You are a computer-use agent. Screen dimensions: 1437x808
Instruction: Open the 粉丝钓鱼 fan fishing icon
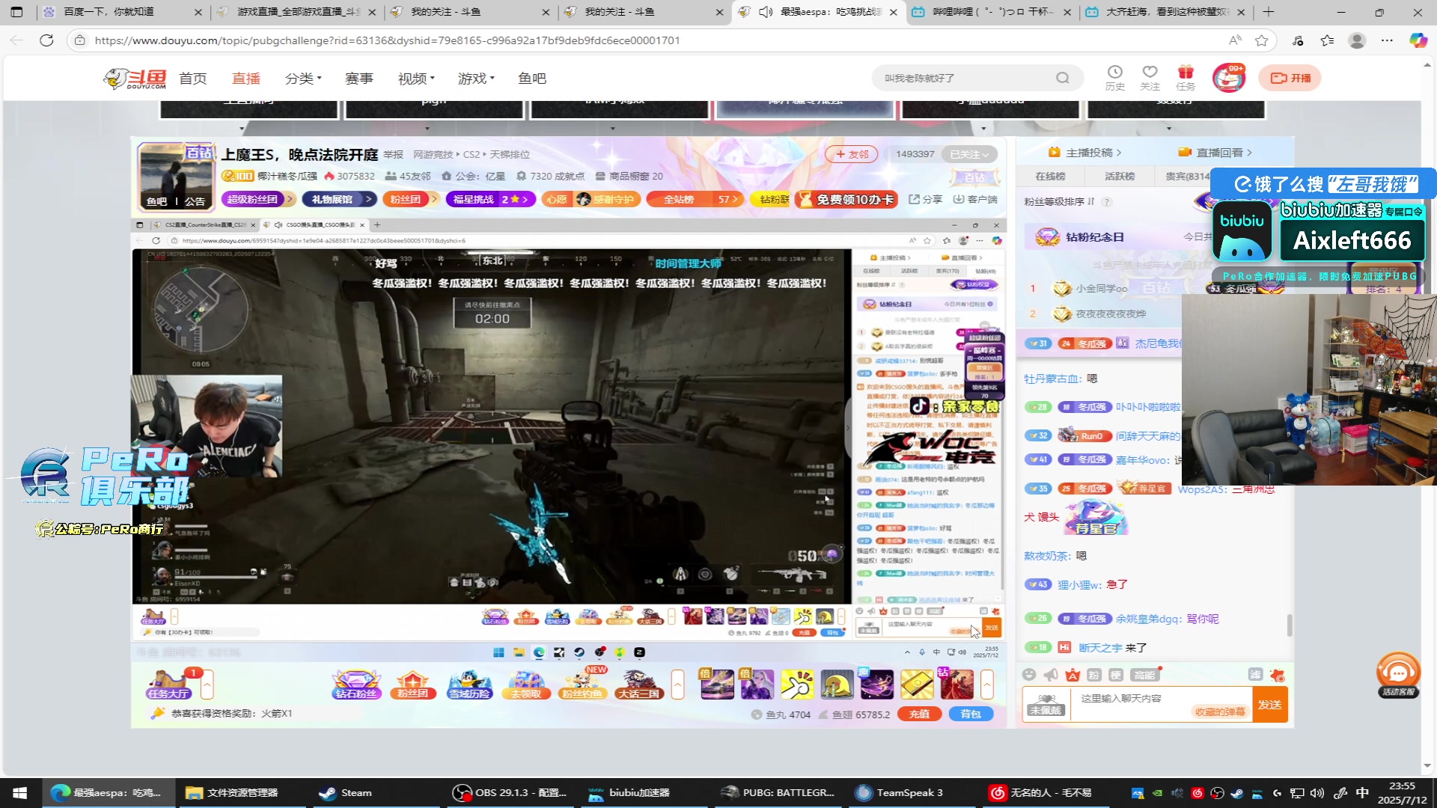[582, 685]
